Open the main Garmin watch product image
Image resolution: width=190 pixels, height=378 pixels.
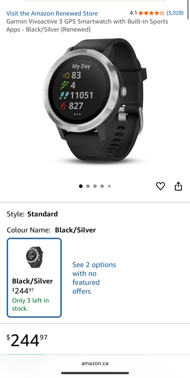pyautogui.click(x=95, y=102)
